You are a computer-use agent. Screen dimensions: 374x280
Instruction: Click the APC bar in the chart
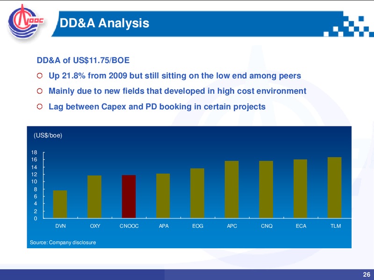pyautogui.click(x=231, y=189)
